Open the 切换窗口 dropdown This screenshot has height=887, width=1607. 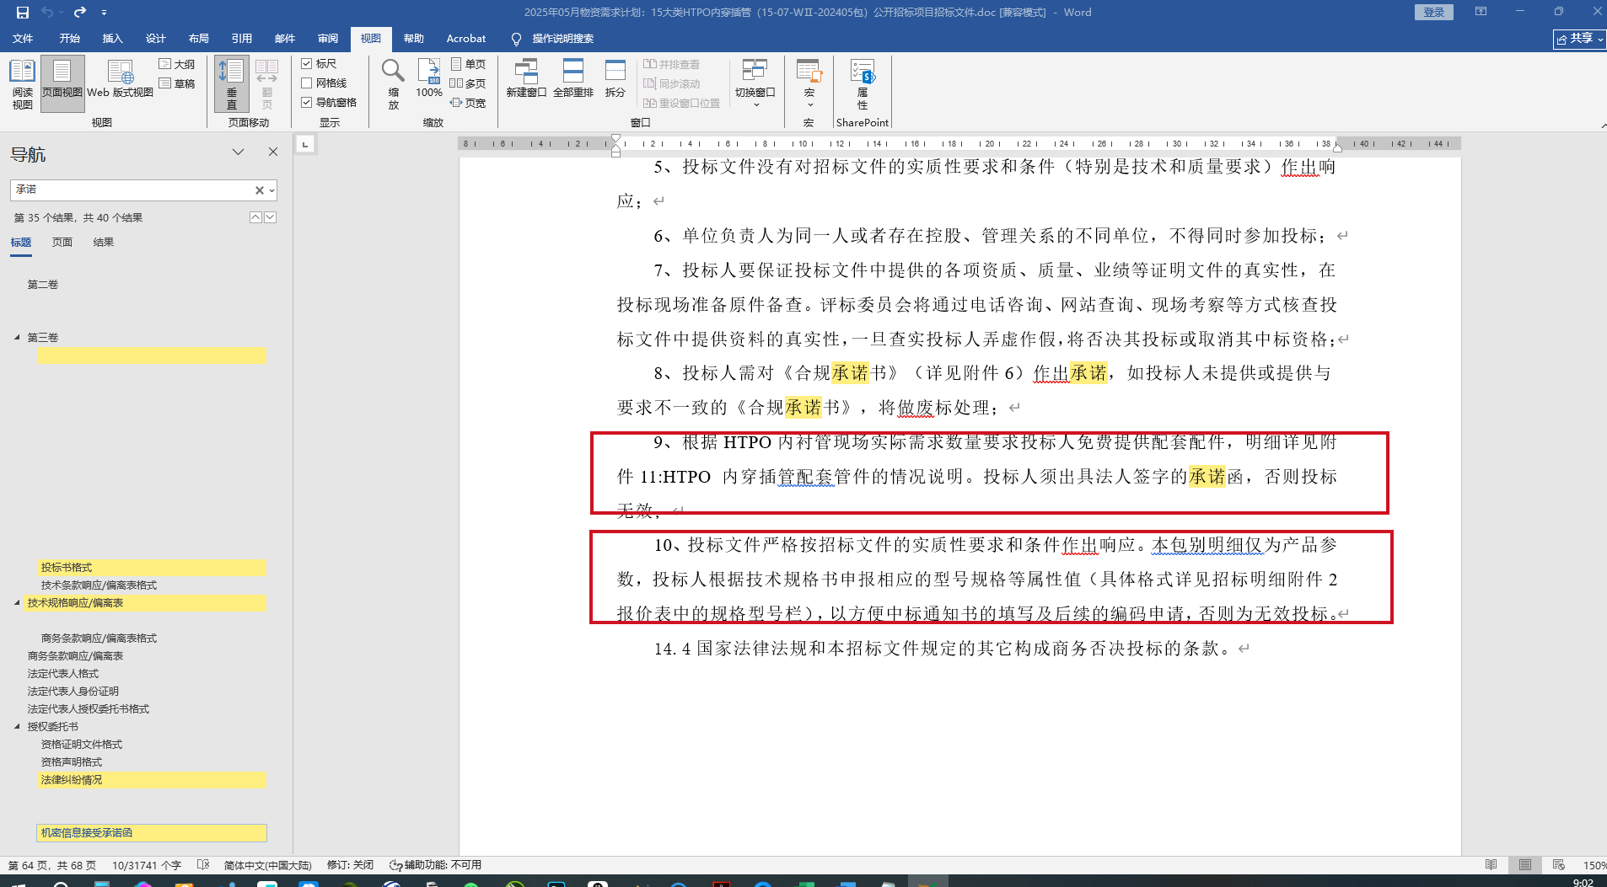[755, 83]
